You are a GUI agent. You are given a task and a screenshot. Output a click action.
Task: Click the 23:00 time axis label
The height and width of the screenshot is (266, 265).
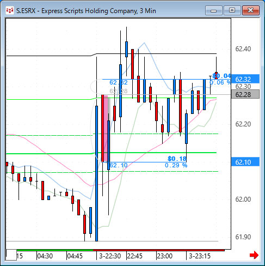coord(165,256)
